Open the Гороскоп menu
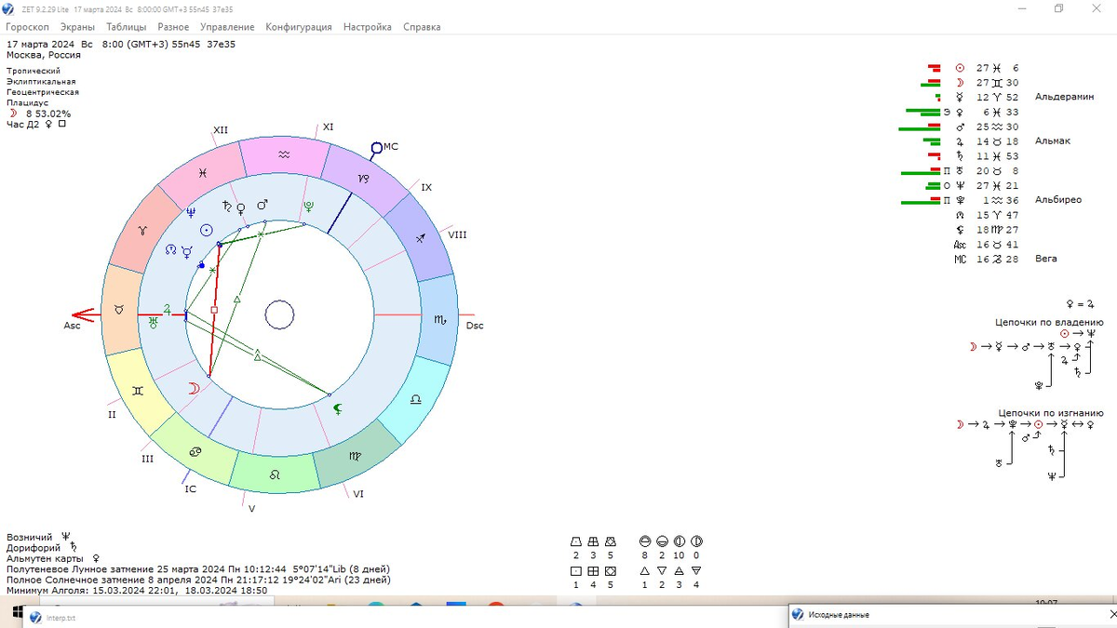This screenshot has width=1117, height=628. pos(28,27)
